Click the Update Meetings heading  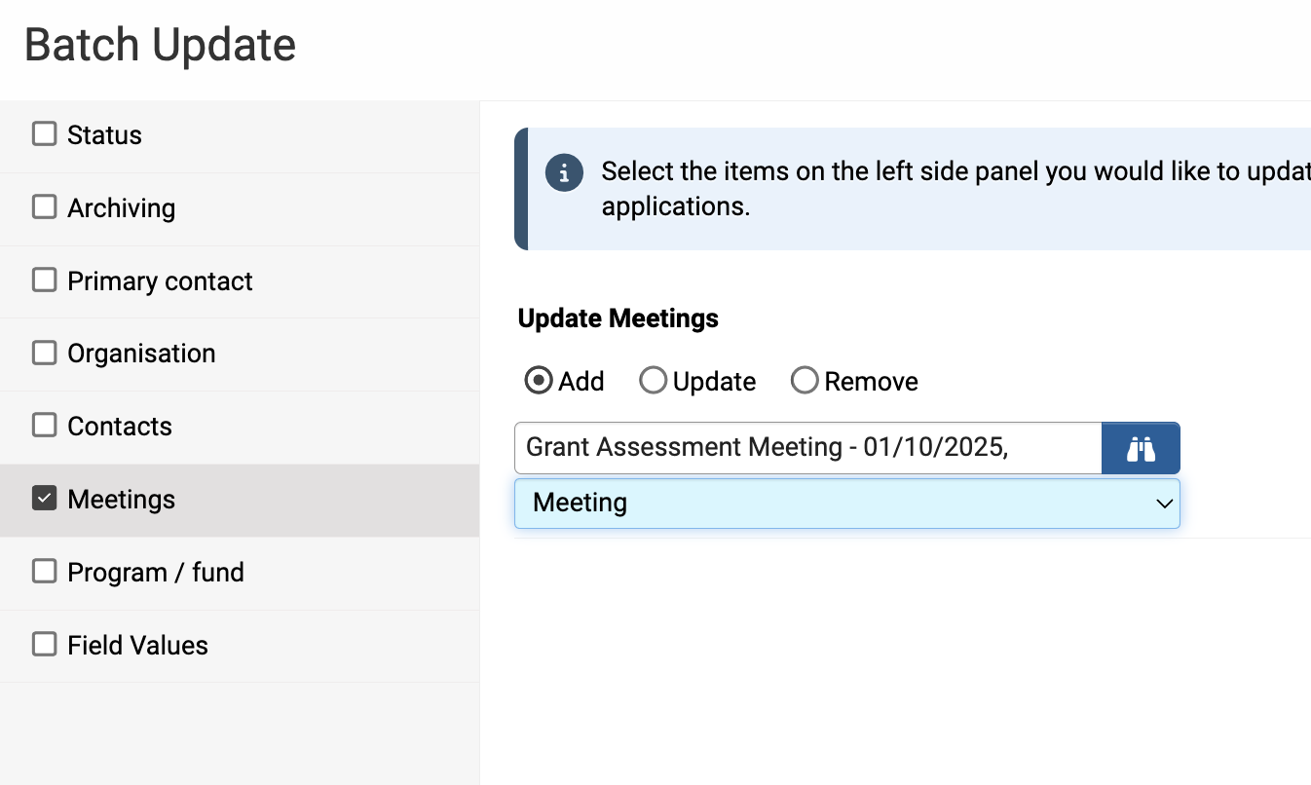618,318
